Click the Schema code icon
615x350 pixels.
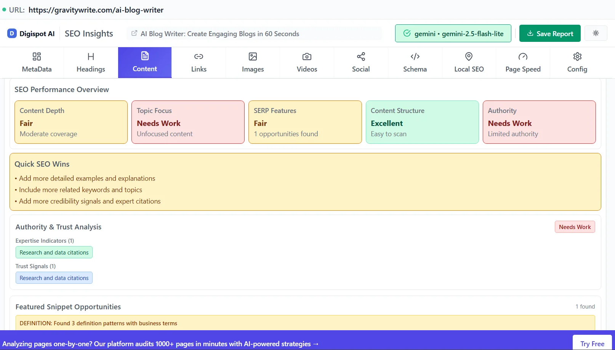(x=415, y=56)
